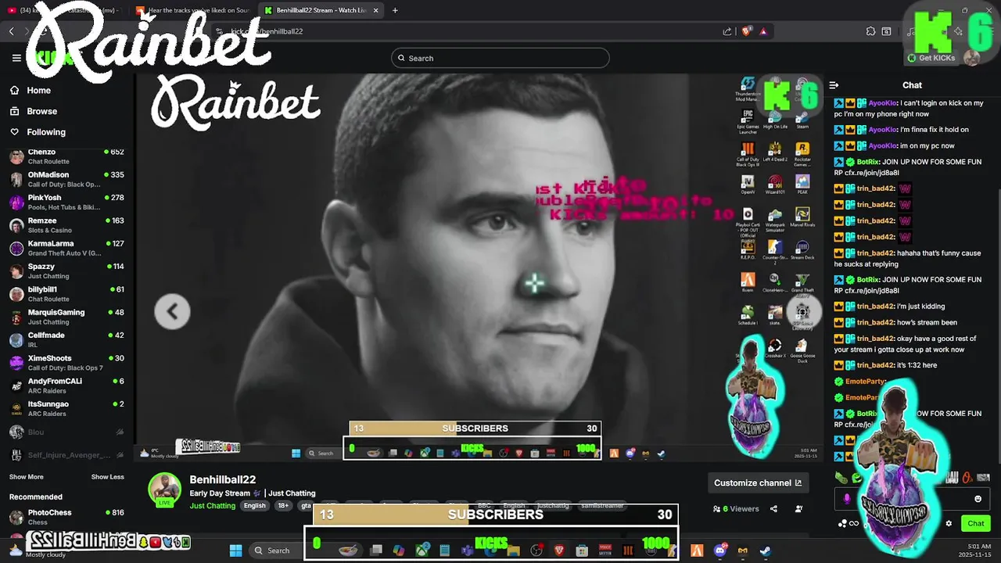Click AyooKlo message "im on my pc now"
Viewport: 1001px width, 563px height.
tap(927, 145)
